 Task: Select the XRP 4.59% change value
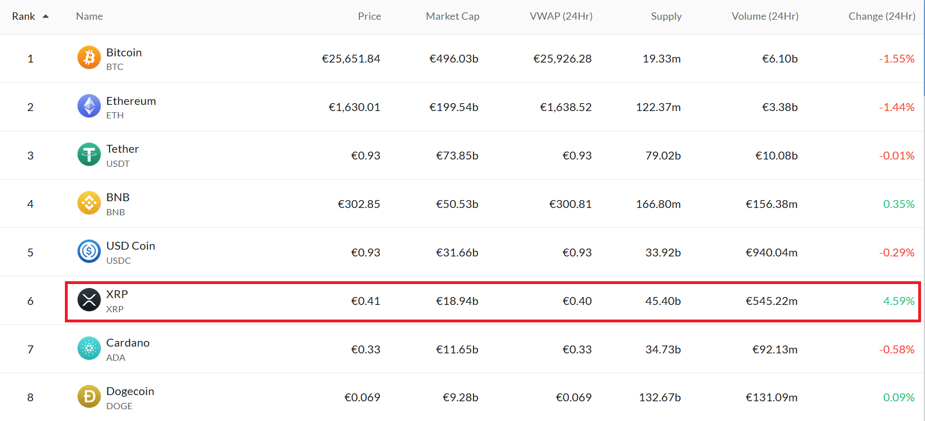(898, 301)
